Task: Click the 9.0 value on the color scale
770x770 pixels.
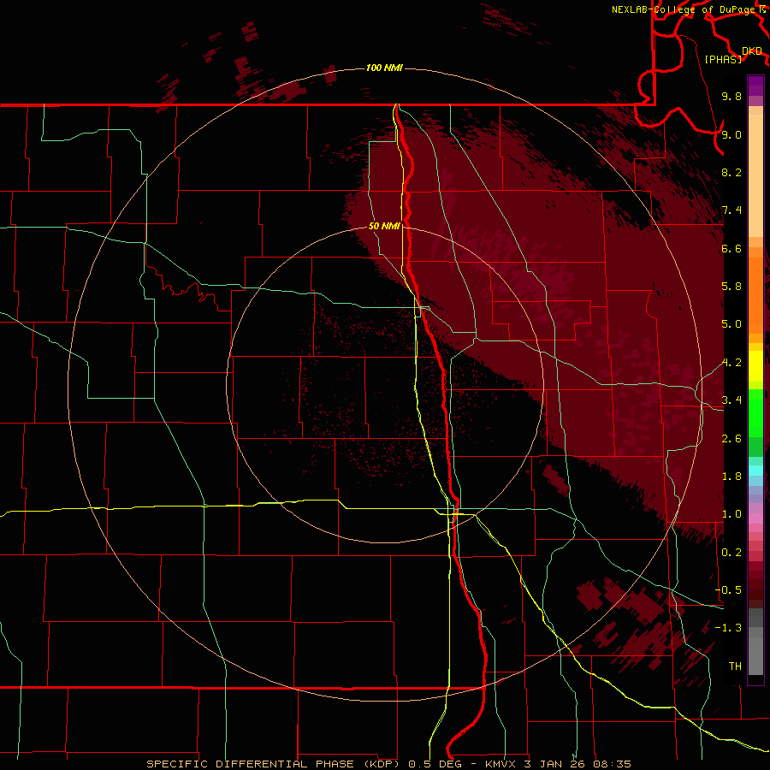Action: pos(731,134)
